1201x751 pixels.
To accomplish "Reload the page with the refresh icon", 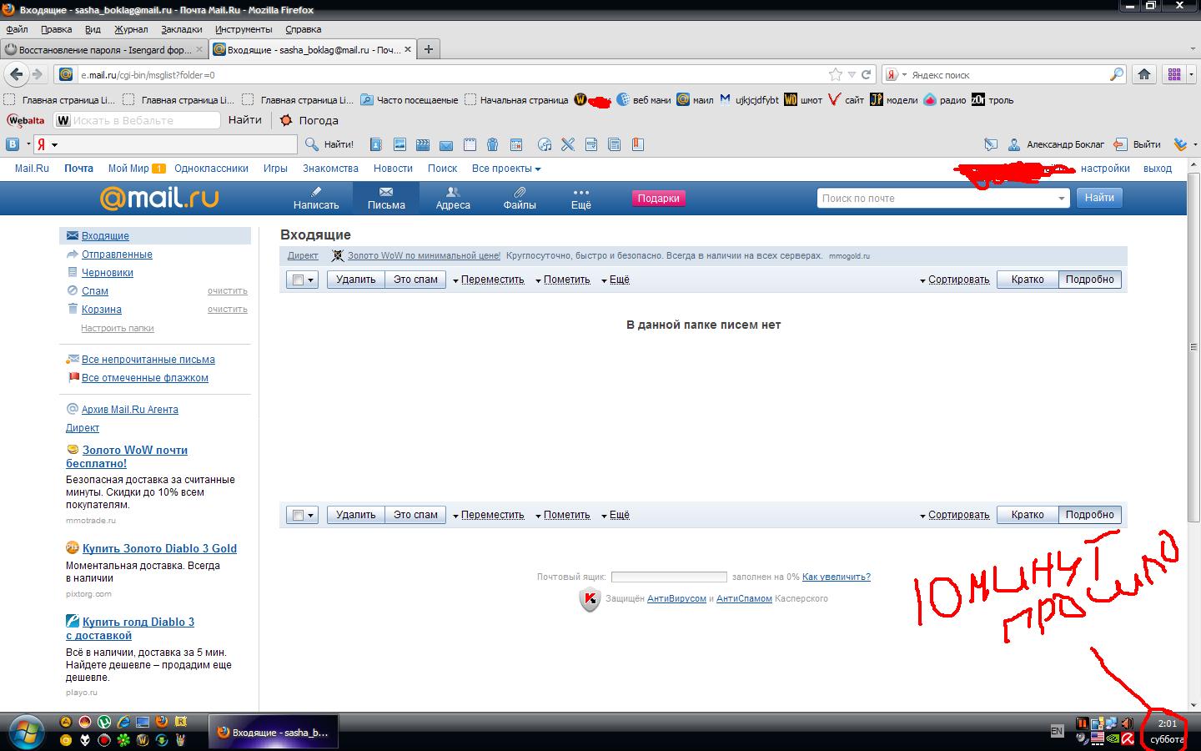I will click(867, 74).
